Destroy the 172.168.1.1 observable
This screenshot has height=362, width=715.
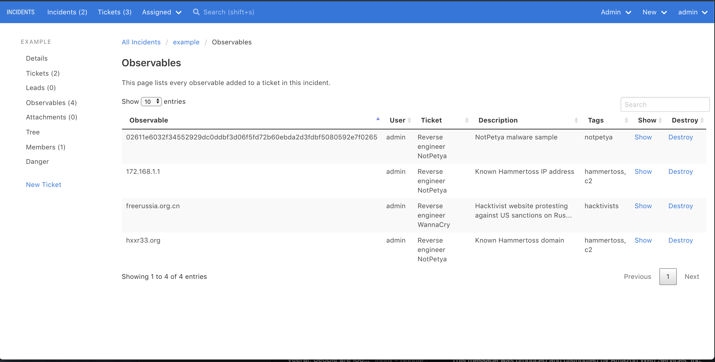(x=681, y=172)
